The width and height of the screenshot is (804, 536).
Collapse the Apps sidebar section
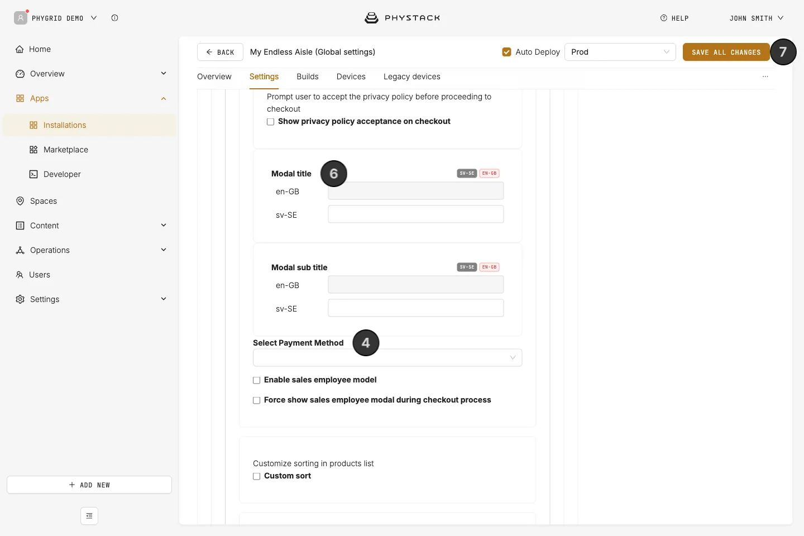[164, 98]
